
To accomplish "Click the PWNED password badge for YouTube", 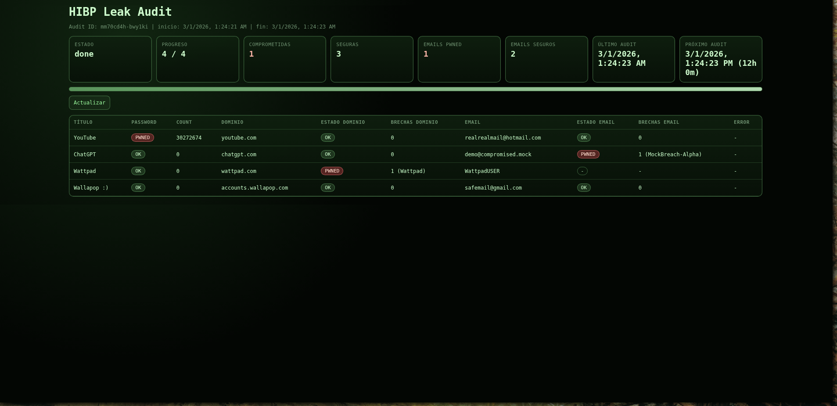I will [143, 138].
